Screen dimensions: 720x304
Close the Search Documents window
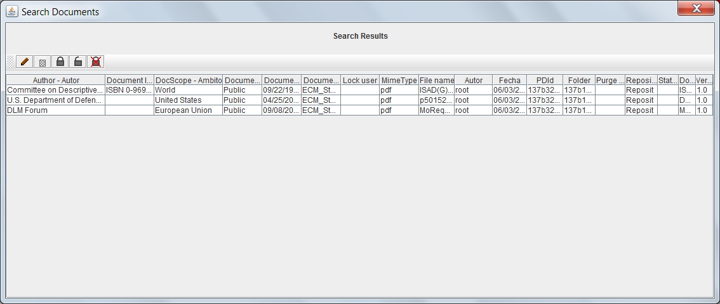click(x=696, y=8)
